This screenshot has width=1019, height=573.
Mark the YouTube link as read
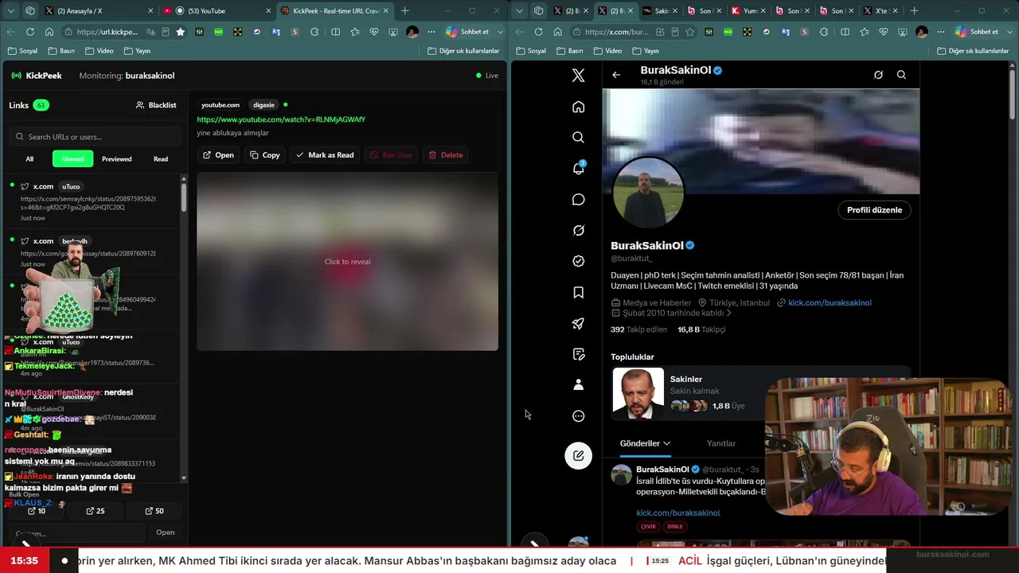point(325,155)
